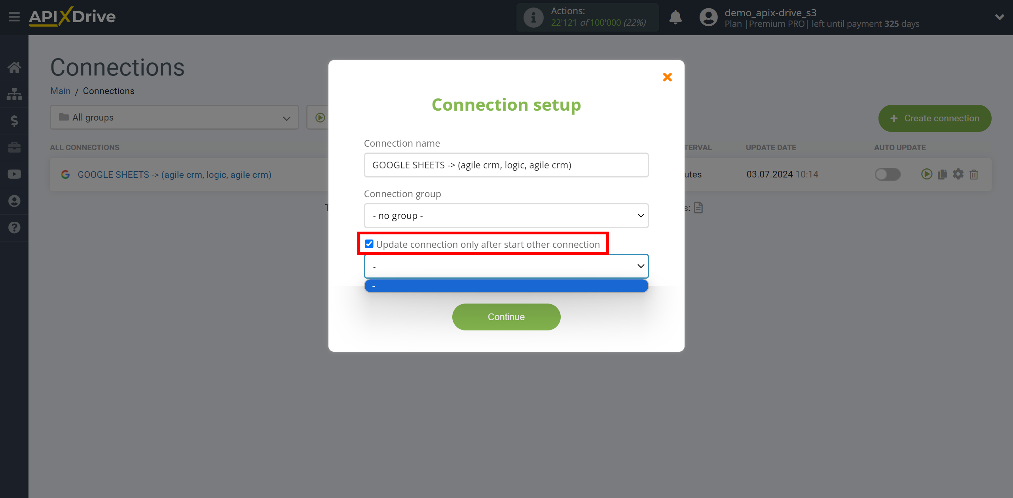Toggle the Auto Update switch for connection
This screenshot has width=1013, height=498.
887,174
